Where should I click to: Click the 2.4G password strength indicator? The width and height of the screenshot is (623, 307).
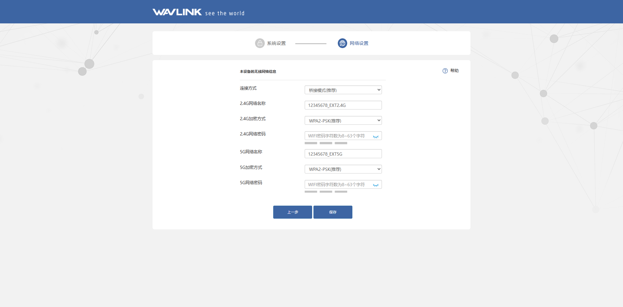[x=326, y=143]
